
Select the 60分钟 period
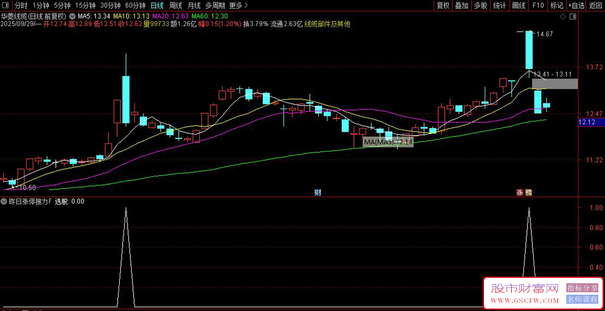[136, 5]
